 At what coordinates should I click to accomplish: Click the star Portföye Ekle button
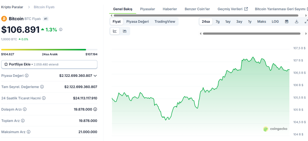point(49,64)
